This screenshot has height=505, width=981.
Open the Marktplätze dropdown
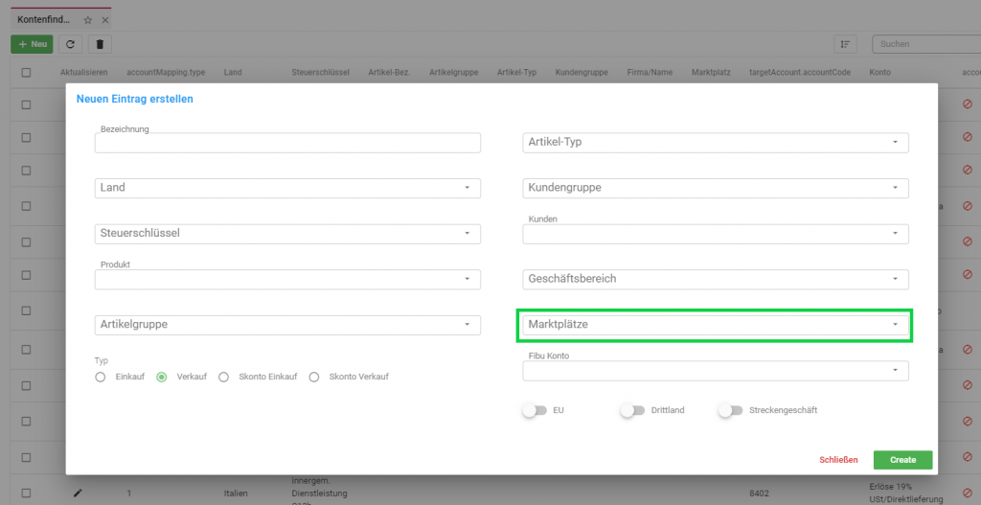[x=715, y=325]
